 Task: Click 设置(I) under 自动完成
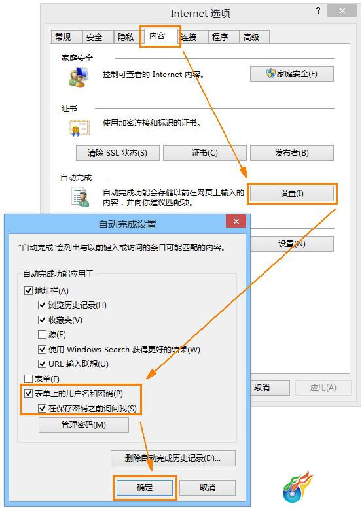tap(291, 194)
